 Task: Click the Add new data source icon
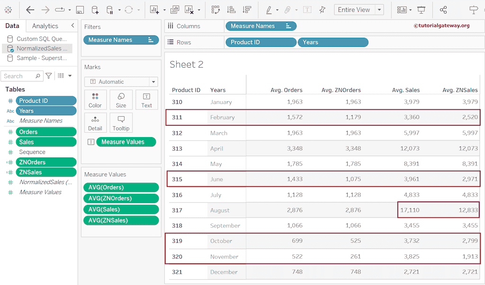tap(95, 10)
